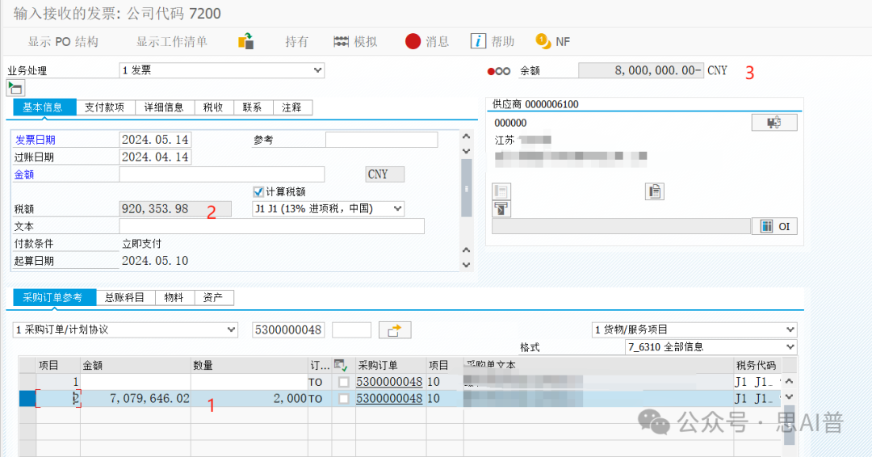Toggle the 计算税额 checkbox
This screenshot has height=457, width=872.
(x=258, y=191)
